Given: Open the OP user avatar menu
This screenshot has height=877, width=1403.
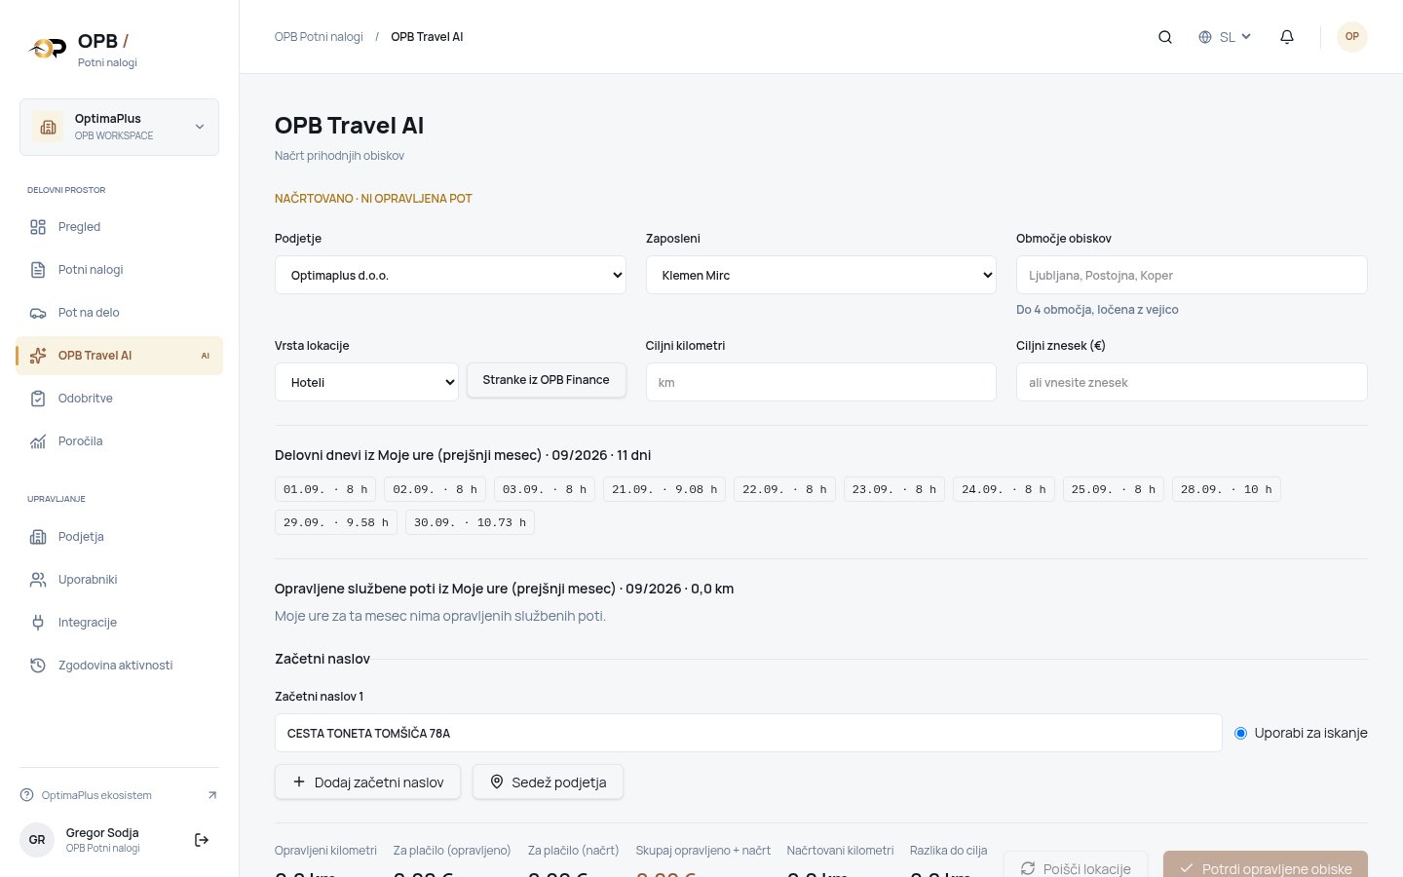Looking at the screenshot, I should point(1351,37).
